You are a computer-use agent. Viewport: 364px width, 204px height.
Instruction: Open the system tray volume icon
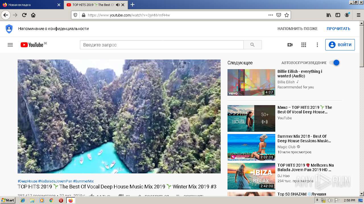(x=330, y=200)
